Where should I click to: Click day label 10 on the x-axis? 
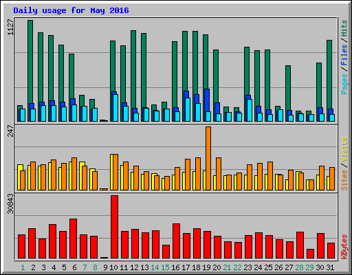click(113, 267)
